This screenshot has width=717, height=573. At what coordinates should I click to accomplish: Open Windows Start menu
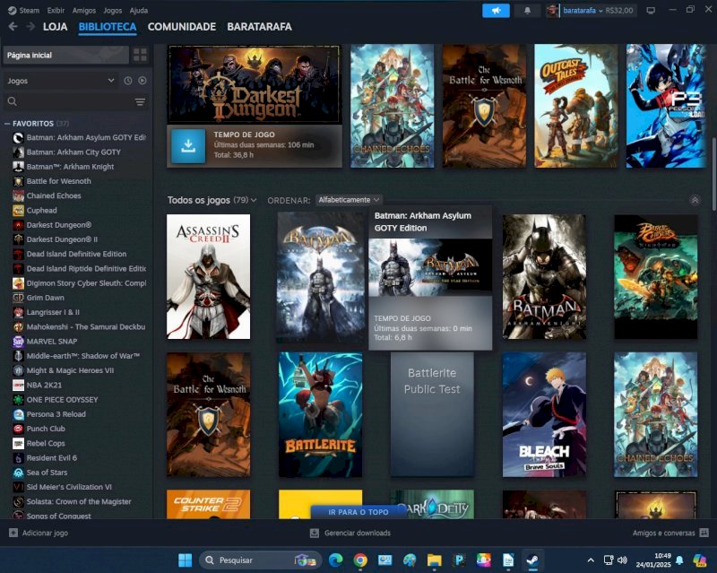point(186,560)
